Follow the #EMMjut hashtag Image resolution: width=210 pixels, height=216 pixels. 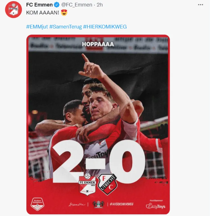click(x=37, y=26)
